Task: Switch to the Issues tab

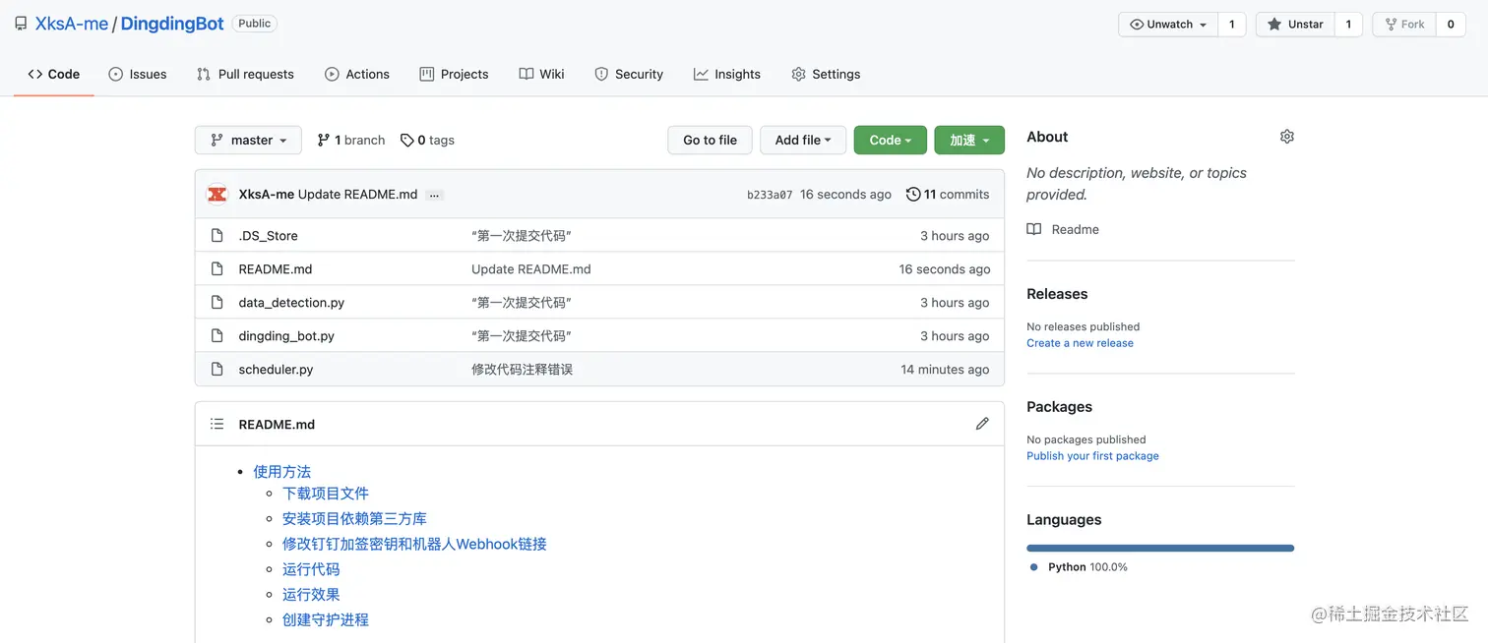Action: coord(138,74)
